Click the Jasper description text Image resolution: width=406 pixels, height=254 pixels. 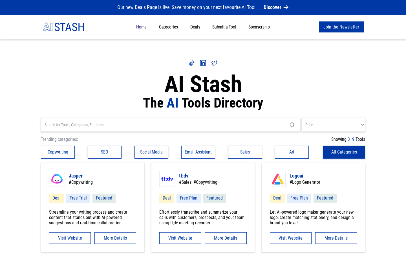click(88, 218)
